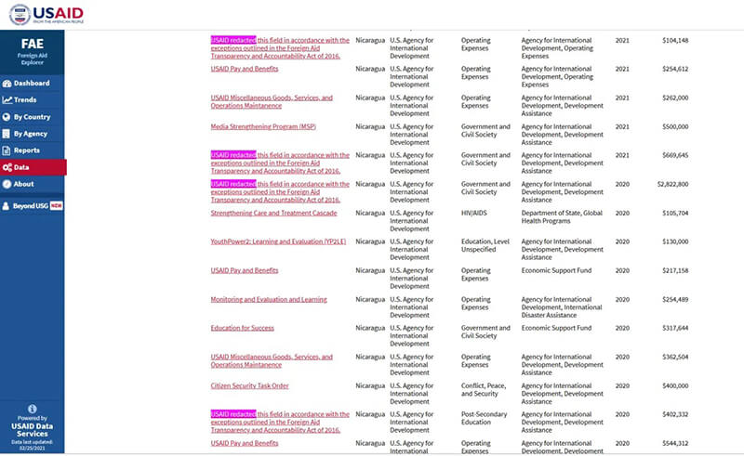This screenshot has width=744, height=456.
Task: Open Monitoring and Evaluation and Learning link
Action: tap(269, 299)
